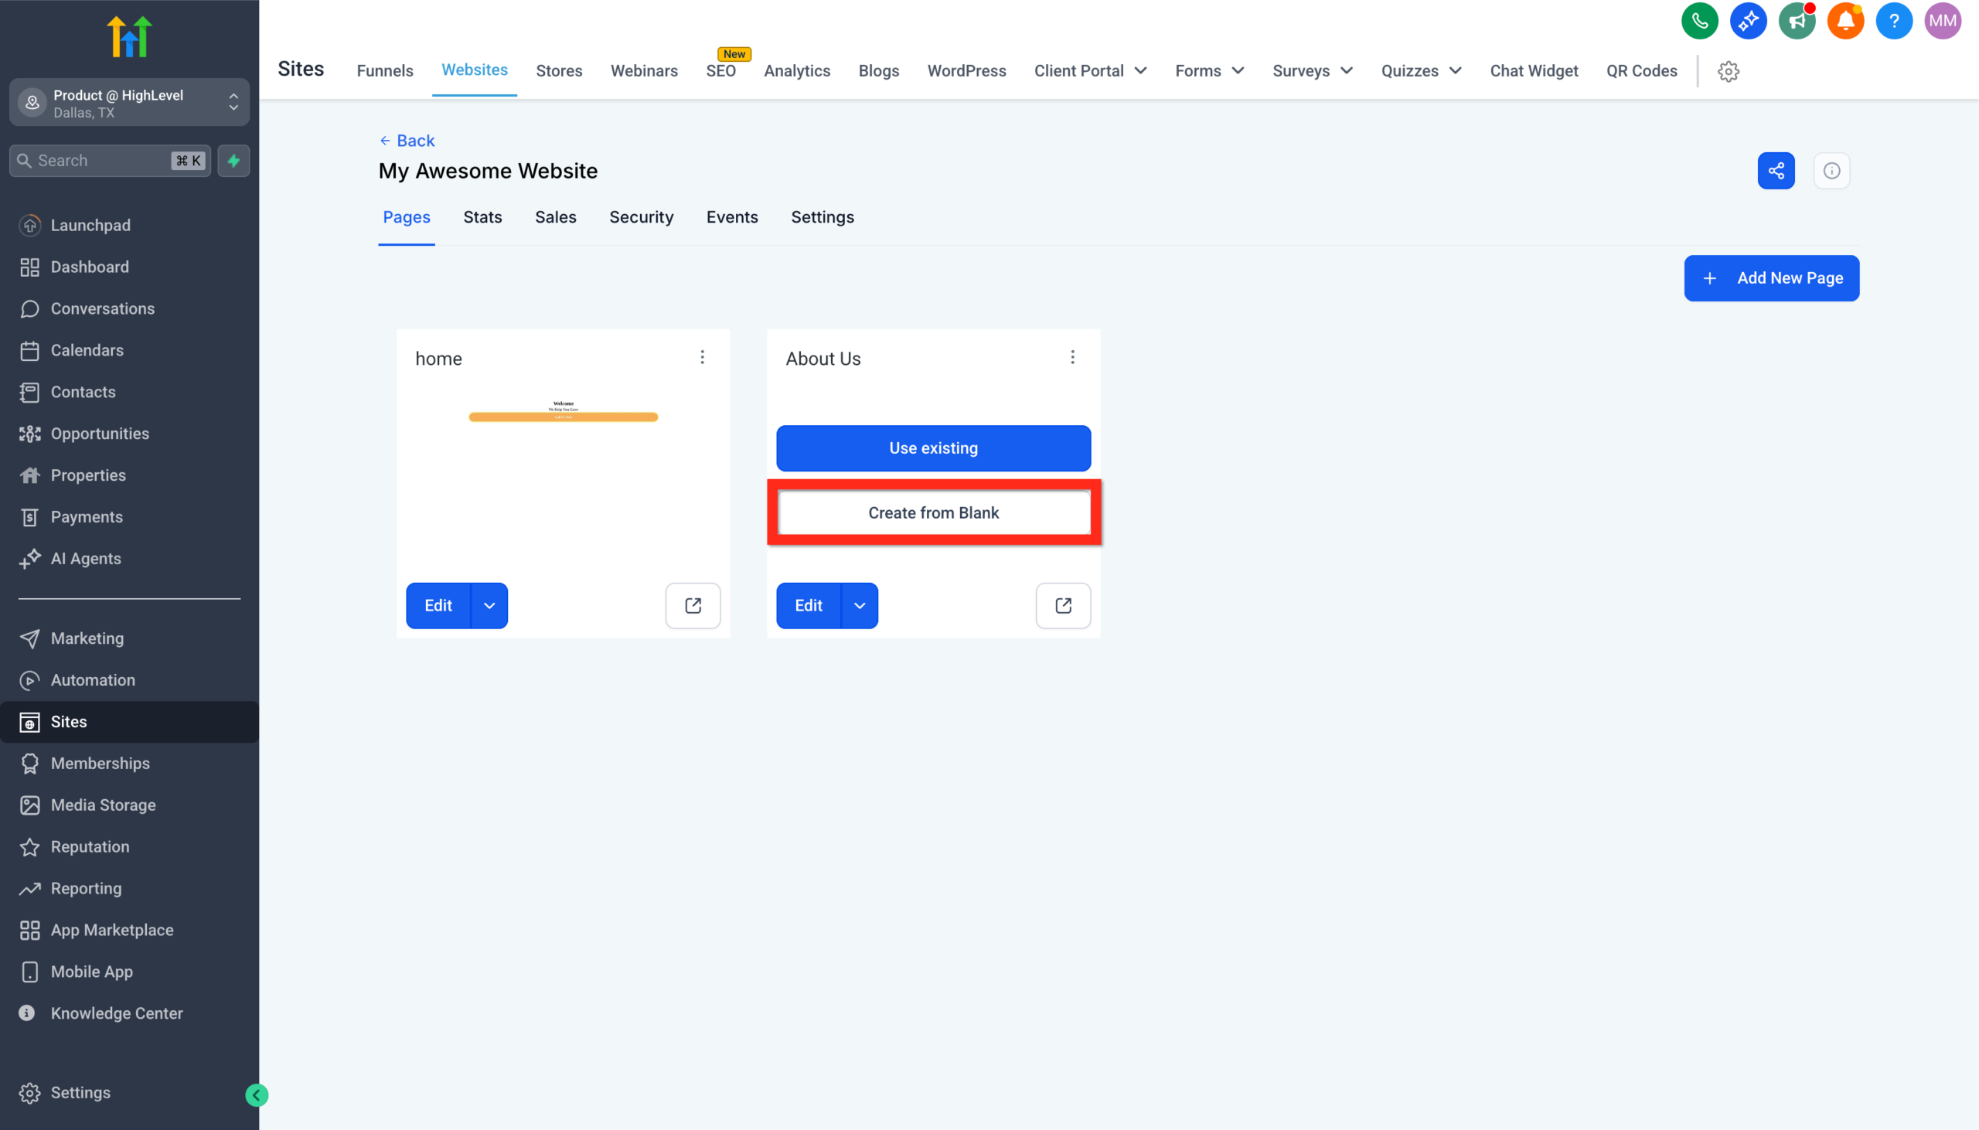Image resolution: width=1979 pixels, height=1130 pixels.
Task: Open the App Marketplace
Action: click(112, 930)
